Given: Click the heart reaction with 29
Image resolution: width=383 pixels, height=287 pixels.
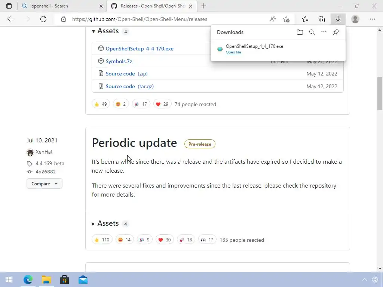Looking at the screenshot, I should click(162, 104).
